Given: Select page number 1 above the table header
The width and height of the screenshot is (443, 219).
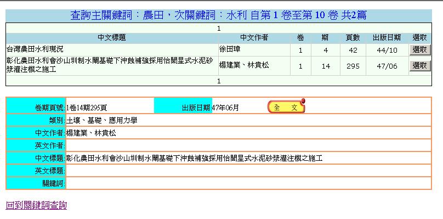Looking at the screenshot, I should (x=219, y=29).
